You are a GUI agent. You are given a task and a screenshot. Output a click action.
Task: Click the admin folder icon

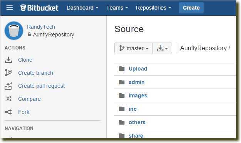122,82
